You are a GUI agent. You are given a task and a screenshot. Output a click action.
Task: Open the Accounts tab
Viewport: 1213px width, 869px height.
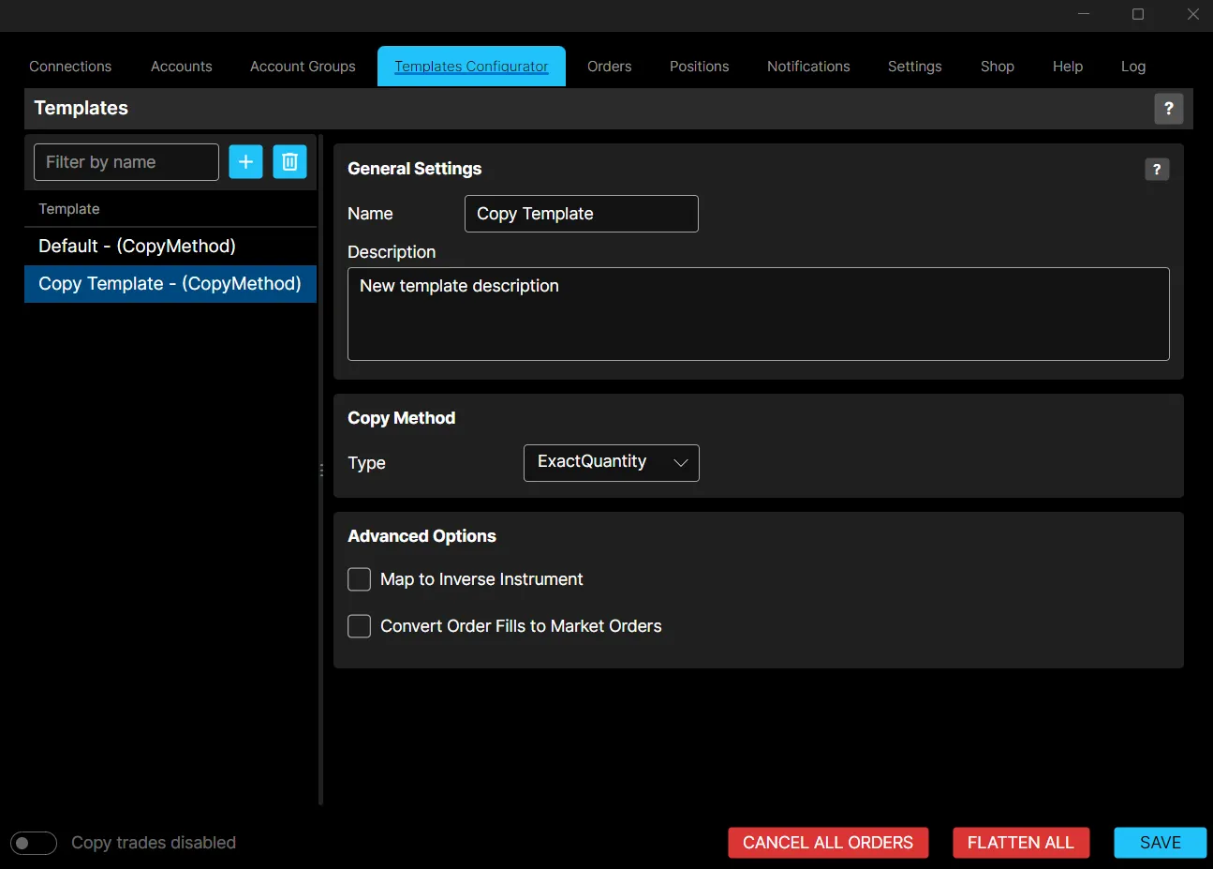(x=182, y=67)
